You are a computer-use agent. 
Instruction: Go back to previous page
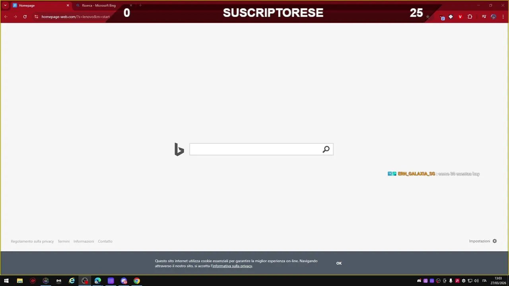coord(6,17)
